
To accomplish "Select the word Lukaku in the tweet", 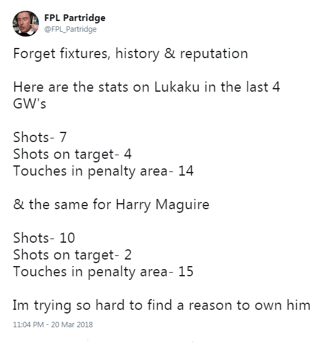I will (177, 87).
